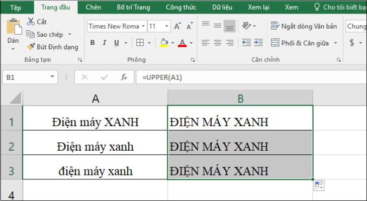Select Bút Định dạng format painter
The height and width of the screenshot is (201, 367).
point(52,47)
